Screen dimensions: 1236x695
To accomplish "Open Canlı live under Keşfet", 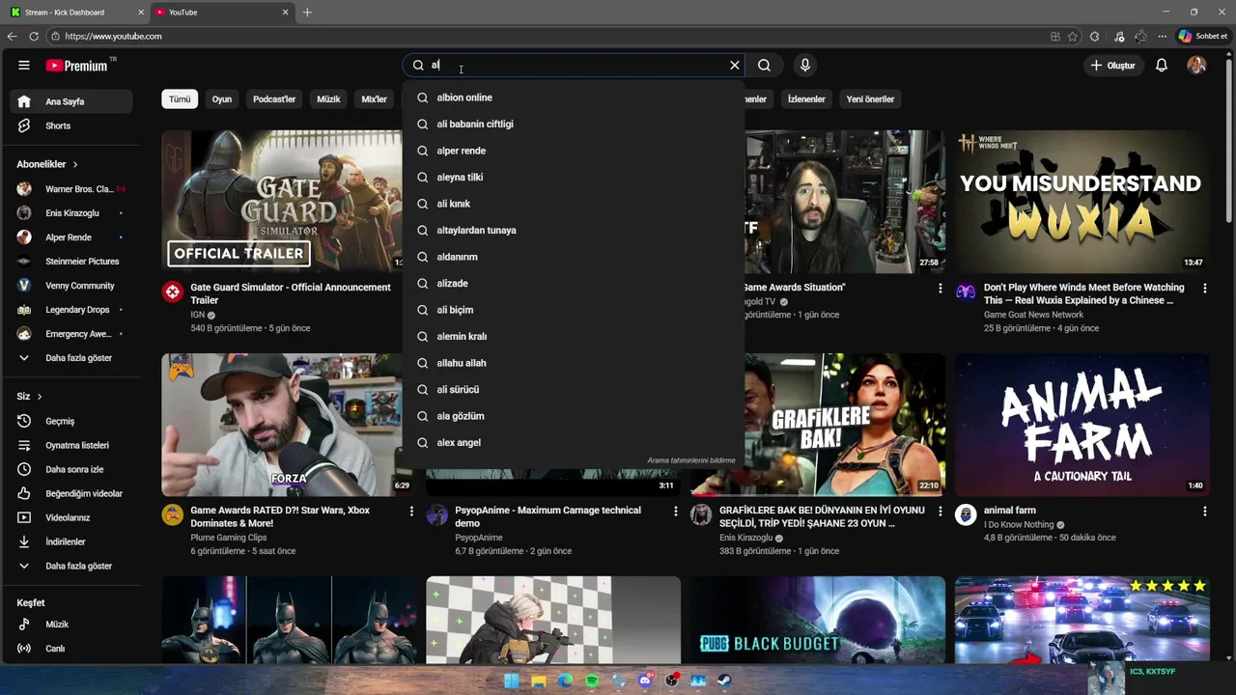I will point(71,649).
